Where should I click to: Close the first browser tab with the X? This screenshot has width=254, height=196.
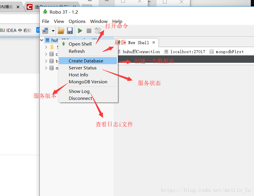[18, 7]
